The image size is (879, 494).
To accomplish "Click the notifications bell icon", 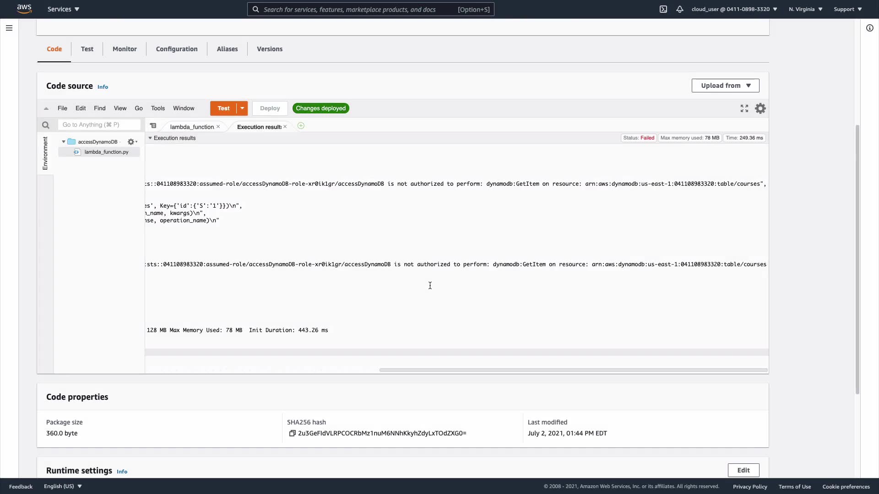I will click(680, 9).
